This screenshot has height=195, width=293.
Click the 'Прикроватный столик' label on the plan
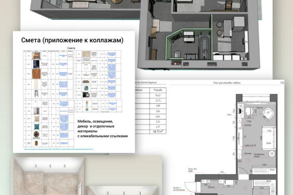point(259,155)
